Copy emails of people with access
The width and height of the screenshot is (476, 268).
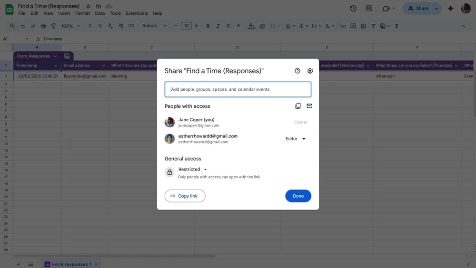tap(298, 106)
